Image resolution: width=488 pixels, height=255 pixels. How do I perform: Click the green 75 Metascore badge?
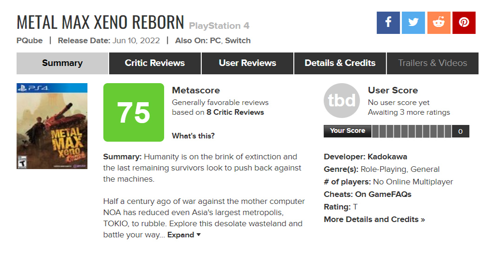tap(133, 112)
